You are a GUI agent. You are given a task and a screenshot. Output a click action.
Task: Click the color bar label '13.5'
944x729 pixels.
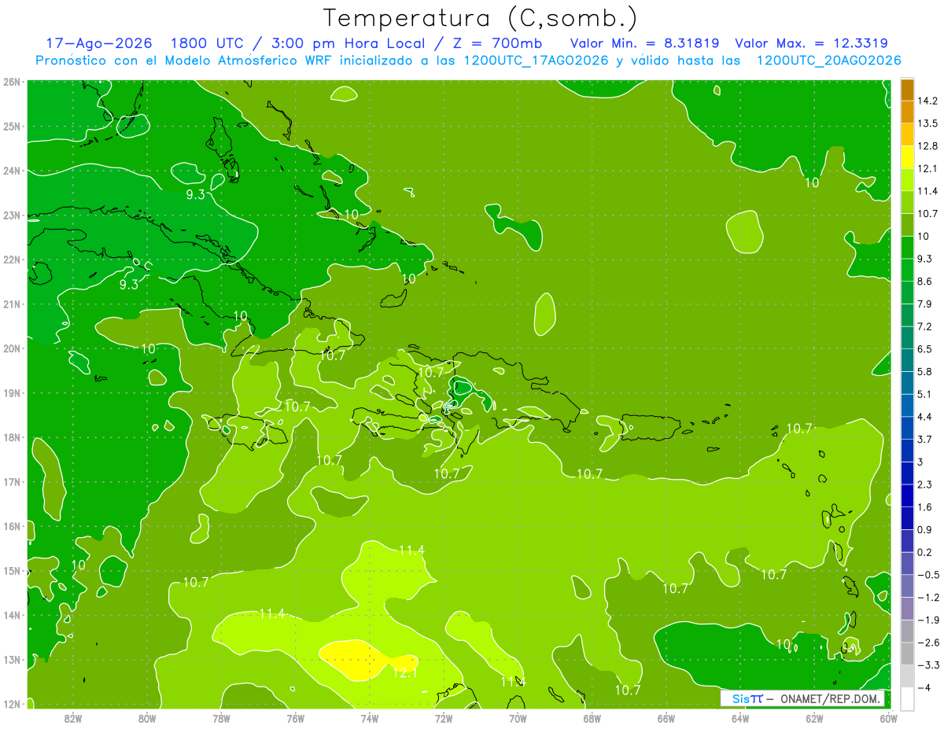(927, 123)
